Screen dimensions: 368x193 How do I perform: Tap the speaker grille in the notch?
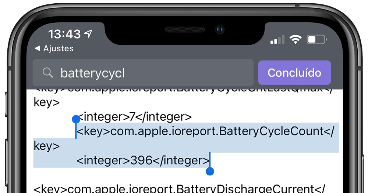(x=185, y=30)
